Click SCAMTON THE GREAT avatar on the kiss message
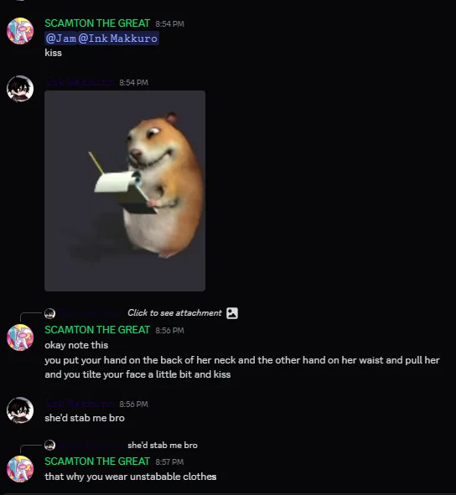The height and width of the screenshot is (495, 456). coord(20,31)
